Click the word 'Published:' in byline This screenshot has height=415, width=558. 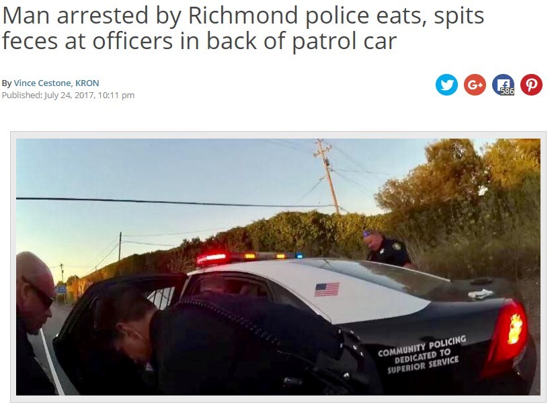[x=22, y=95]
